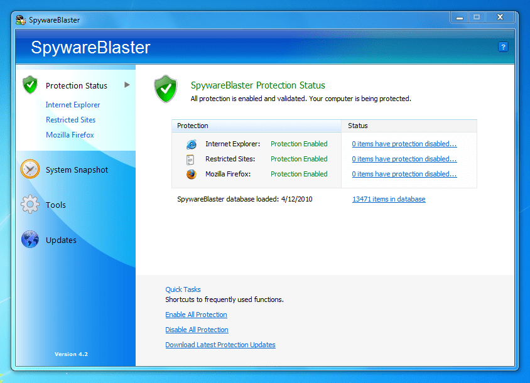Click the Internet Explorer icon in protection table
This screenshot has height=383, width=530.
click(192, 144)
